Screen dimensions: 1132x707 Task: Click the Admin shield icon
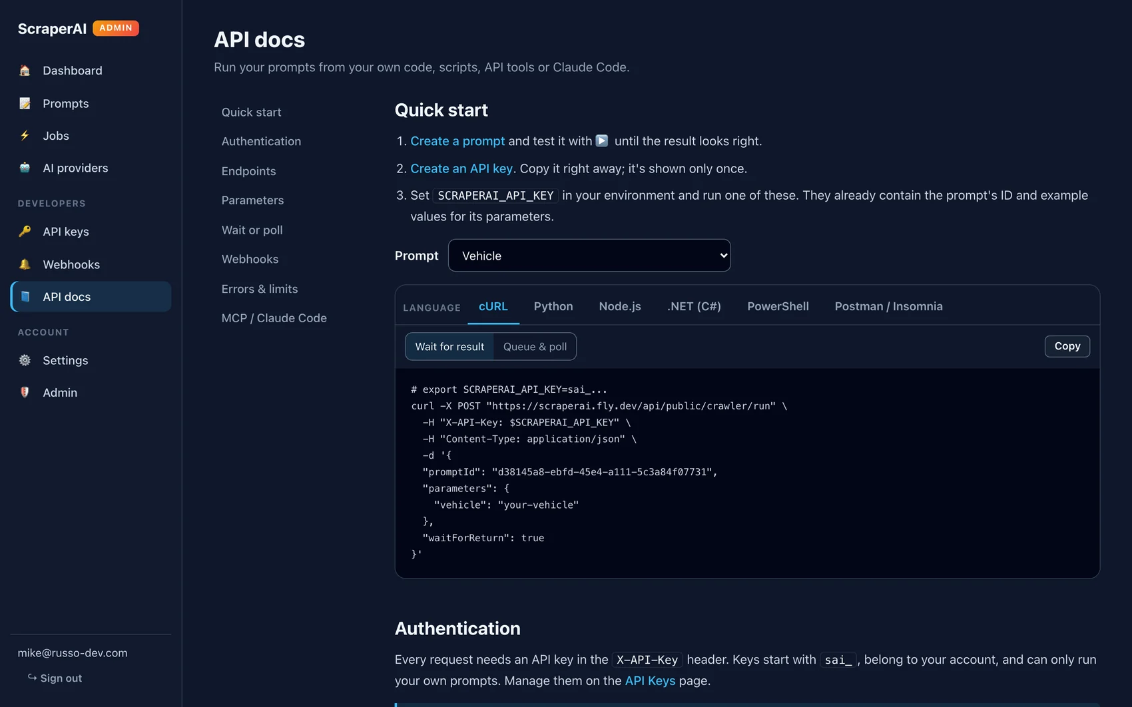pyautogui.click(x=25, y=393)
